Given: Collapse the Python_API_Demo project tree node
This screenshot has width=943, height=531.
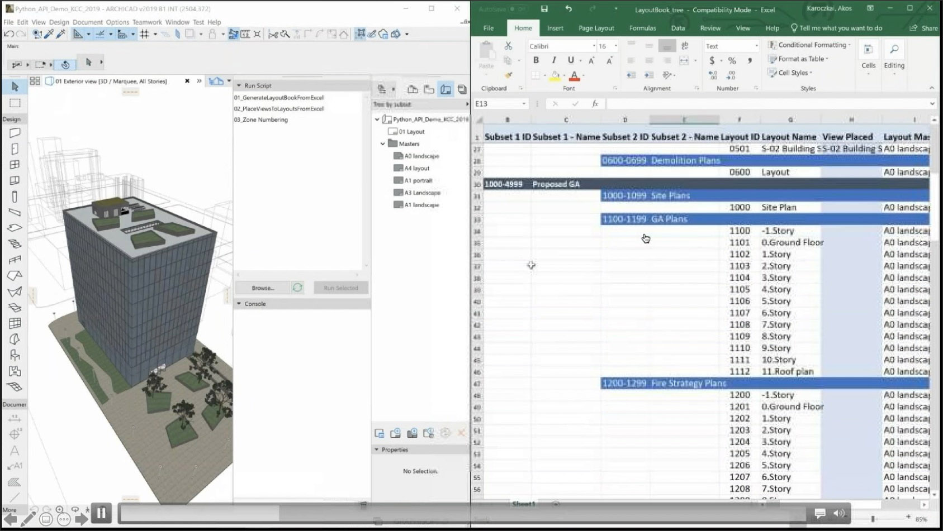Looking at the screenshot, I should click(377, 119).
